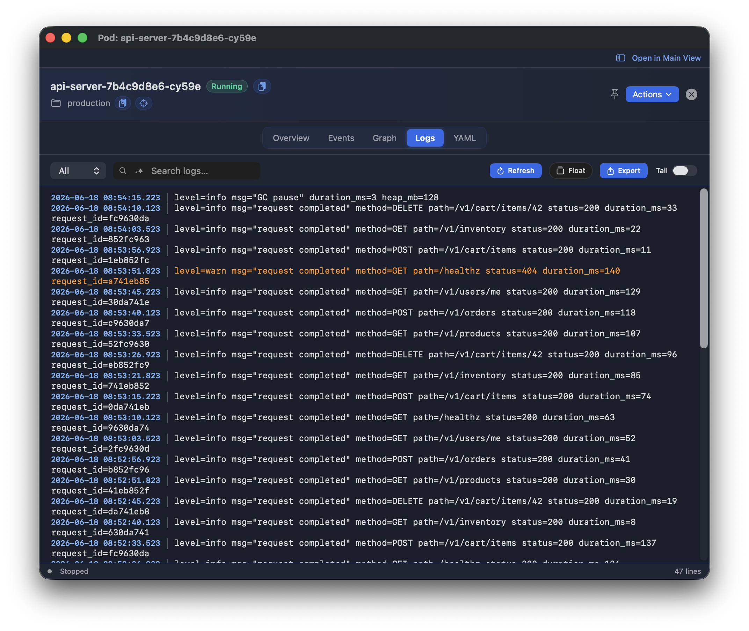Pin the pod panel

point(615,95)
